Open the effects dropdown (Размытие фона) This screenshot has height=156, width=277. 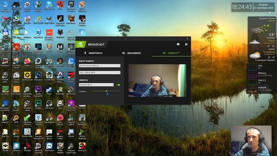click(x=96, y=85)
